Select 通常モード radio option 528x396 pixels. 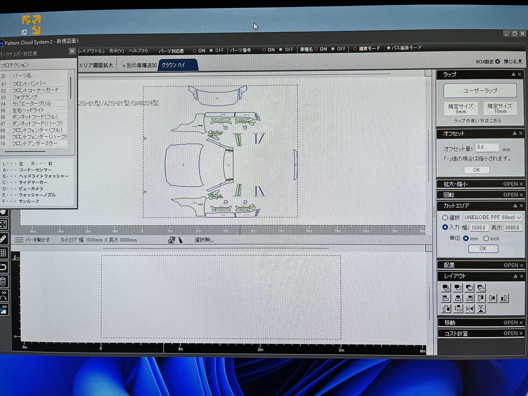point(355,49)
